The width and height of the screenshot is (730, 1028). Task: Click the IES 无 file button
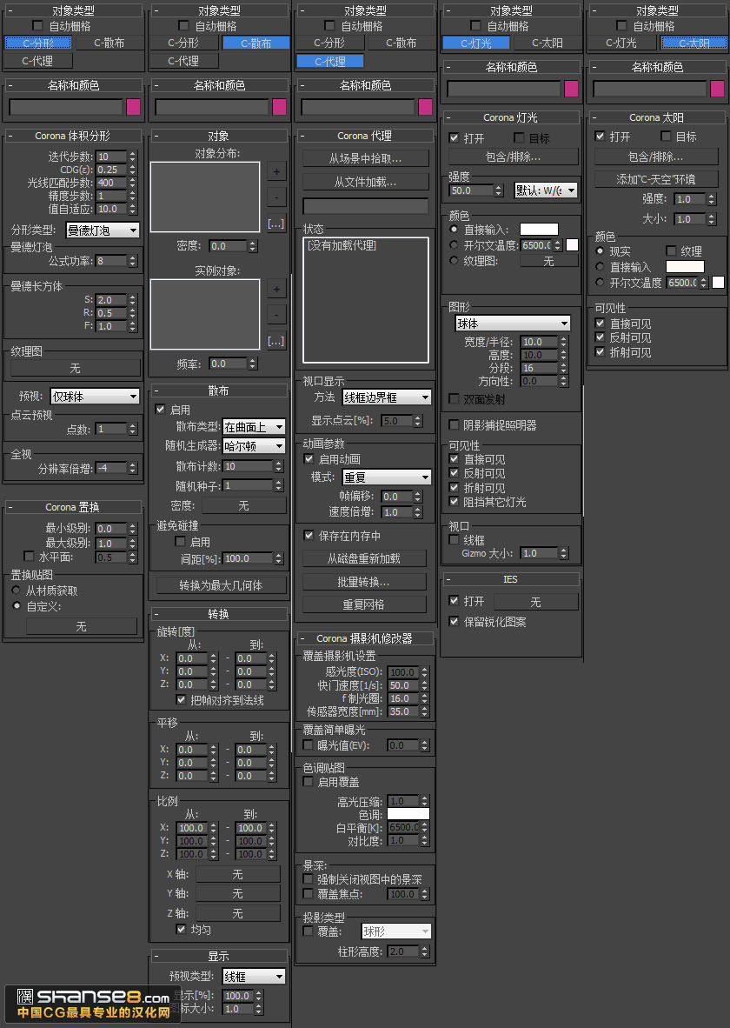[x=535, y=602]
